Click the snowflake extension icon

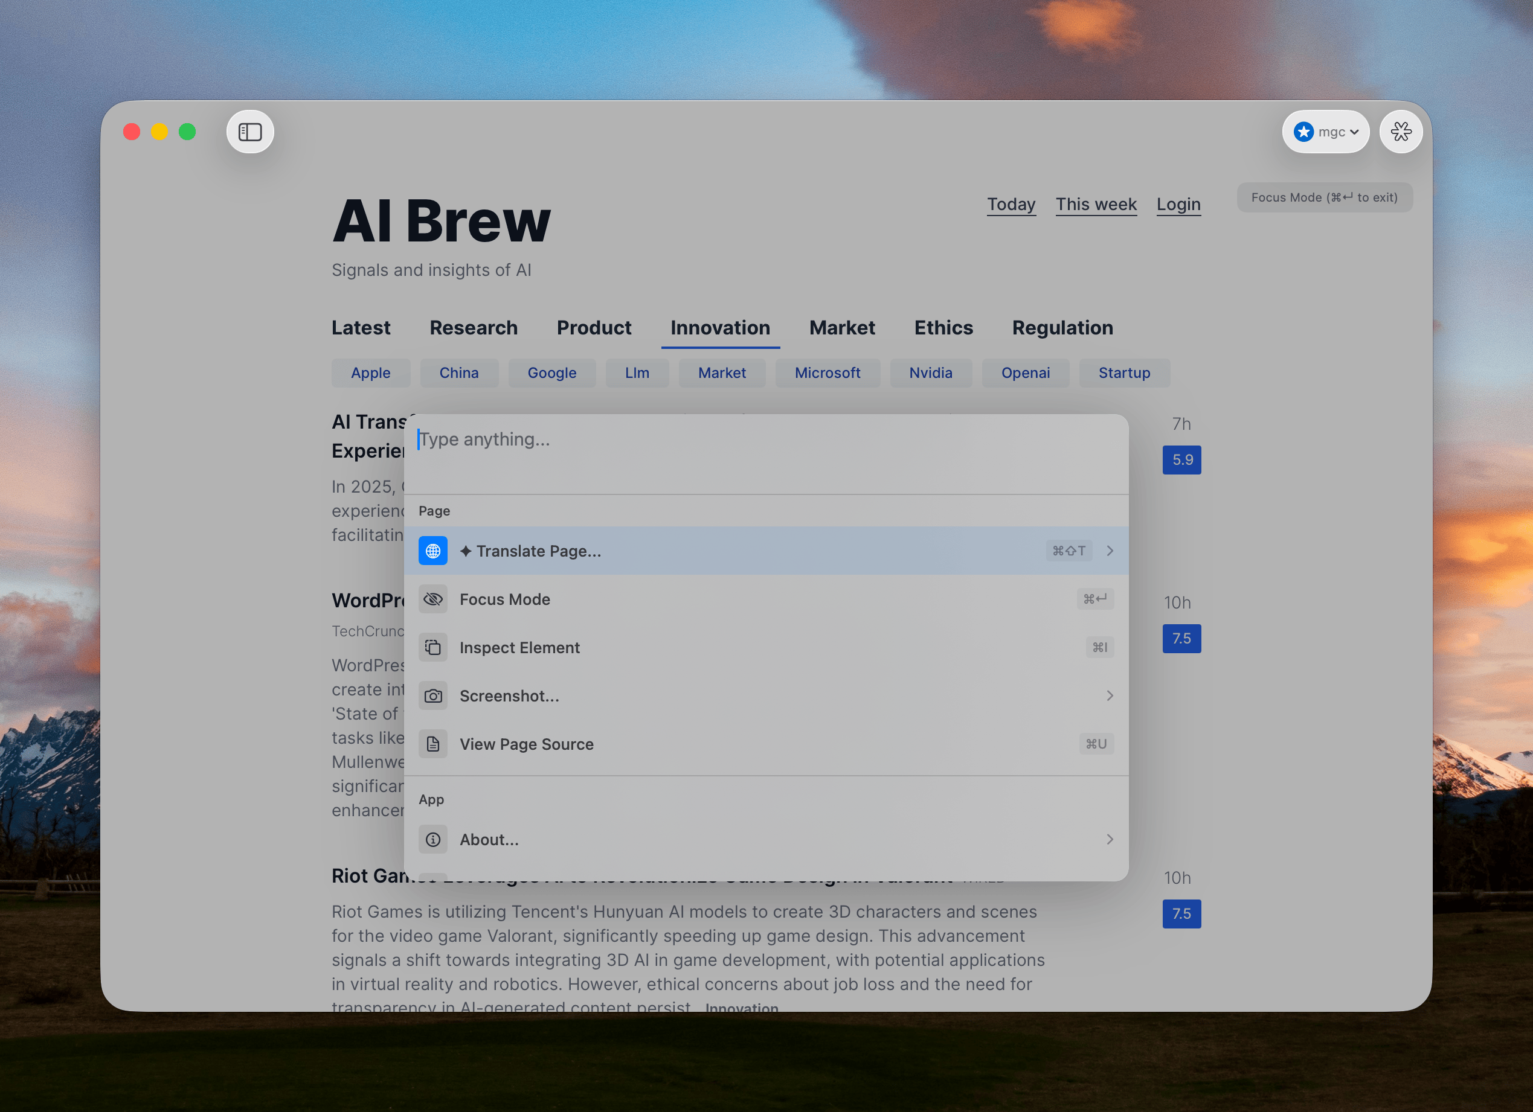coord(1401,132)
